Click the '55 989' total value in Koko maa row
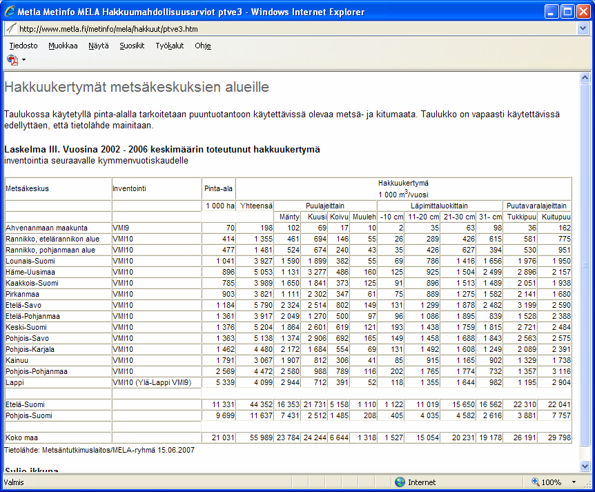 coord(261,437)
